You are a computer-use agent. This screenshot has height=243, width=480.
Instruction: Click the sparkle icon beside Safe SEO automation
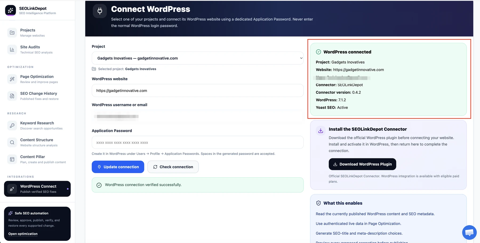click(11, 213)
